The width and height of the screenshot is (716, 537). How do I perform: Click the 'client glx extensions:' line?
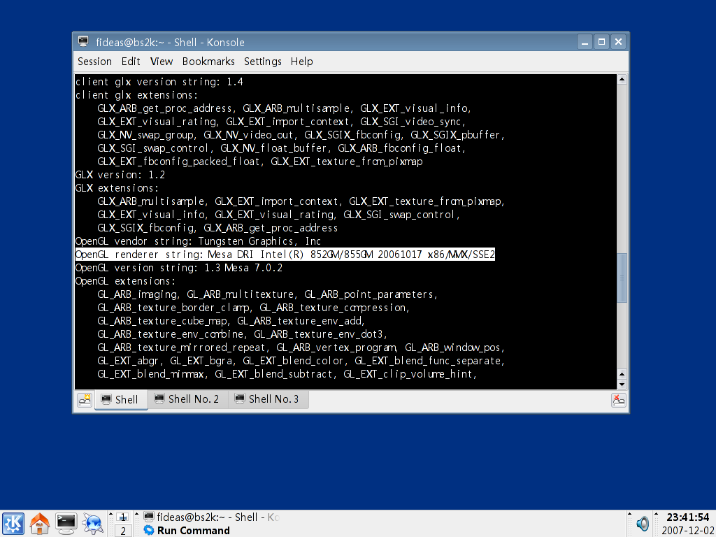tap(136, 95)
